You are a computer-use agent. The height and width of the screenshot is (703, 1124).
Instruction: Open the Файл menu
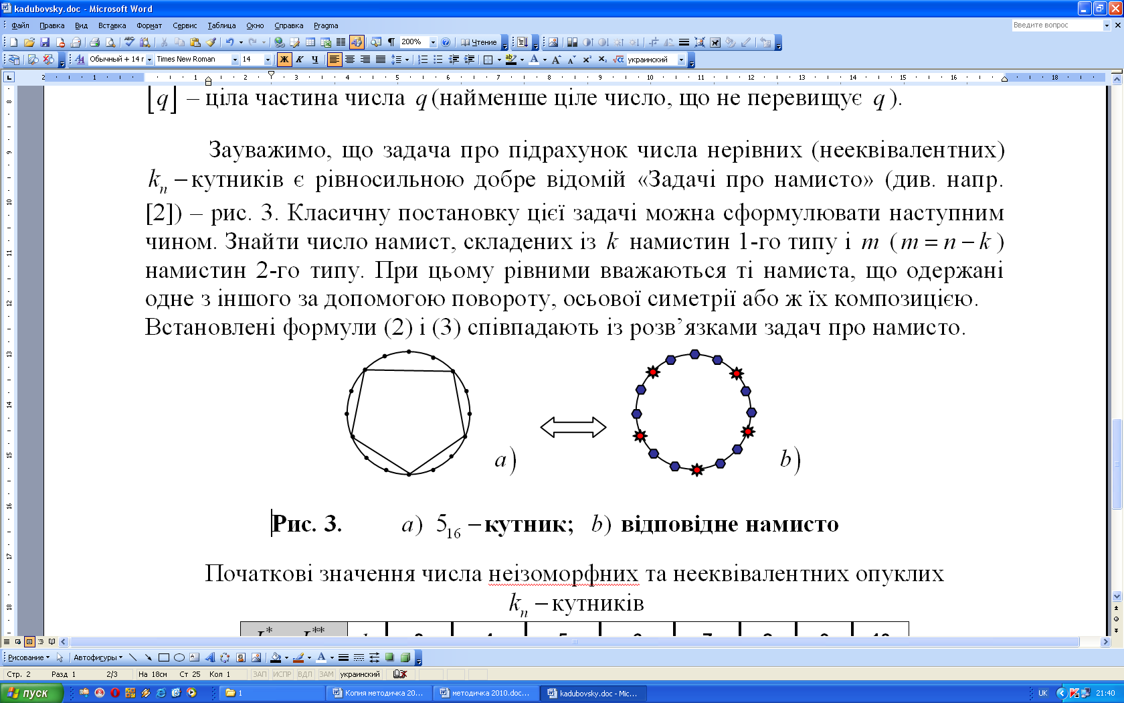(x=20, y=25)
